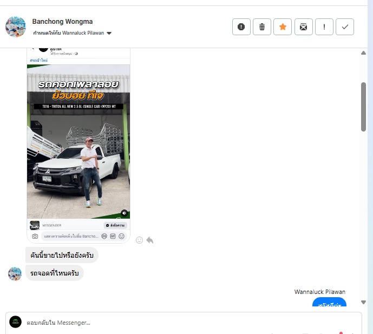The image size is (373, 334).
Task: Click blue outgoing reply bubble
Action: [x=329, y=302]
